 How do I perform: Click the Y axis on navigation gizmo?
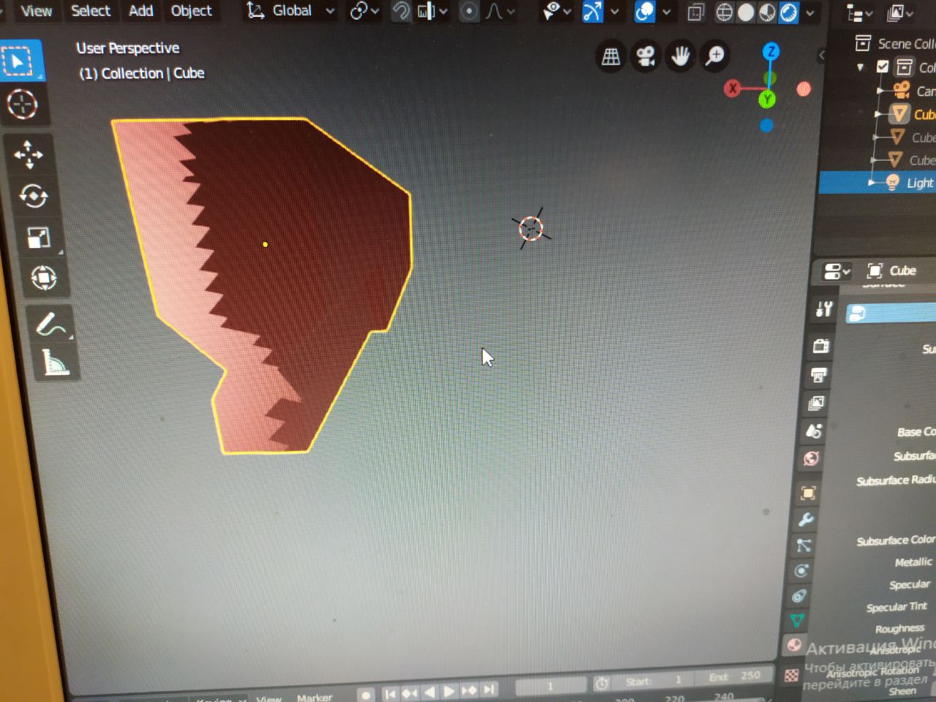click(766, 99)
